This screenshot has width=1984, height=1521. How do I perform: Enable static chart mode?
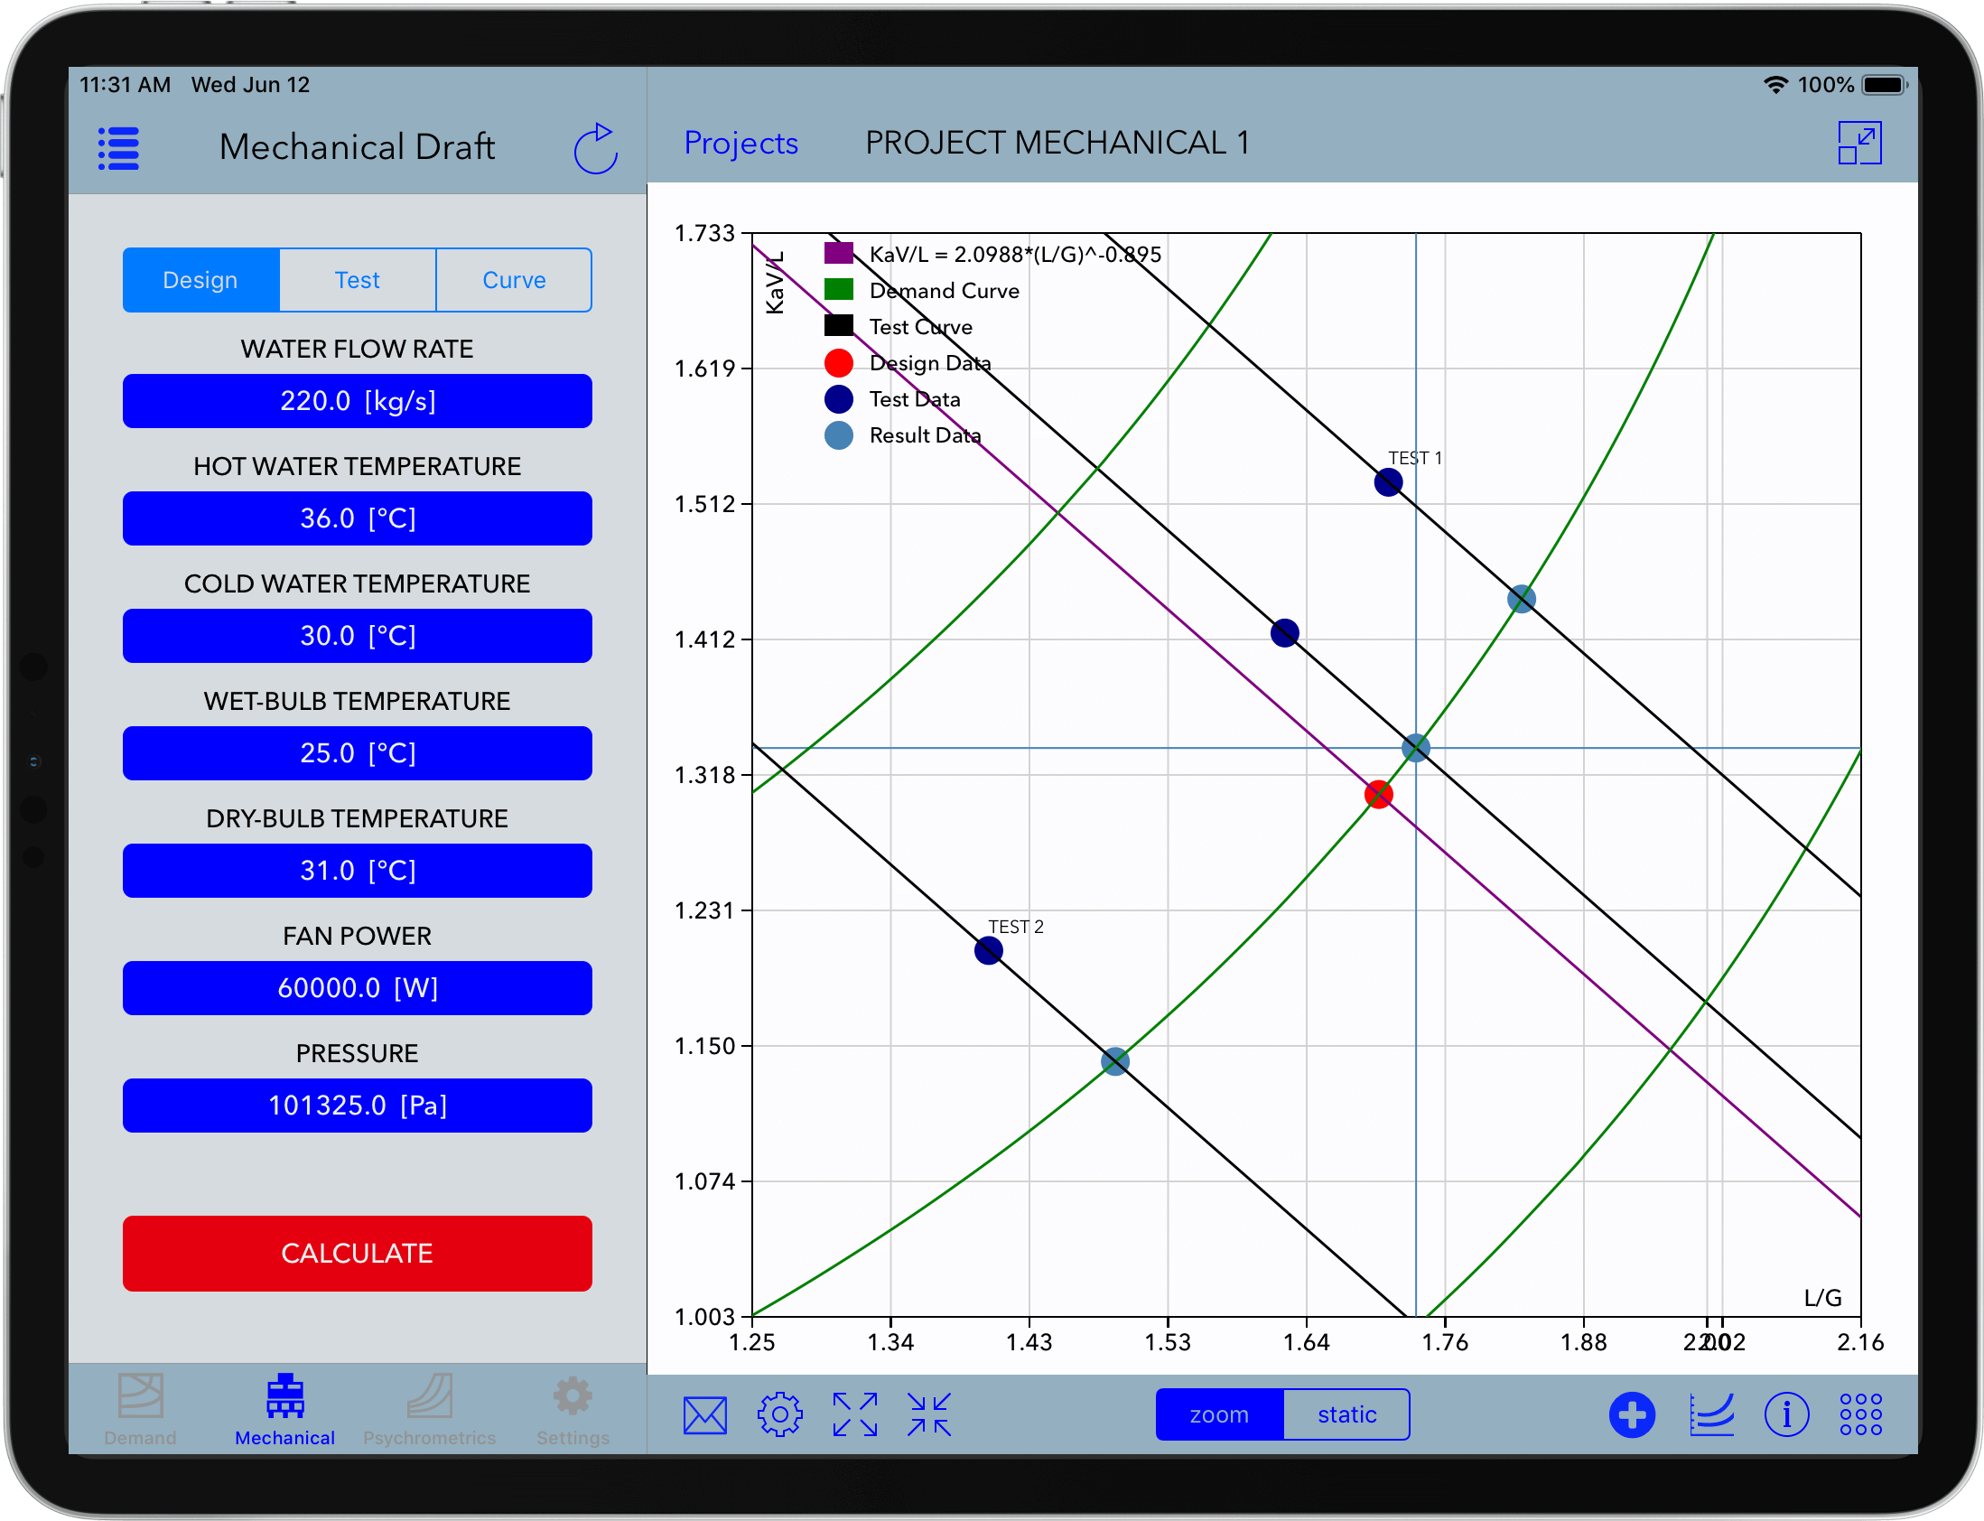pos(1346,1414)
